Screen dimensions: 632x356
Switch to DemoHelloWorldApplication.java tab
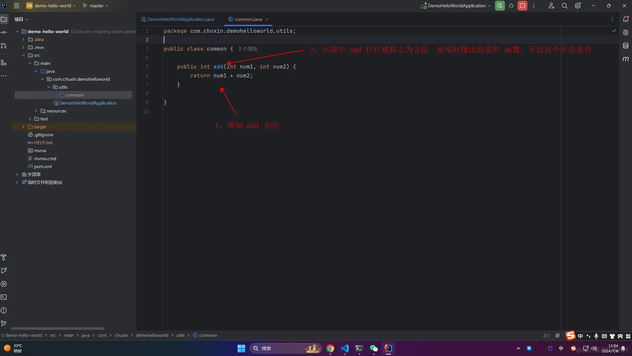pos(177,19)
